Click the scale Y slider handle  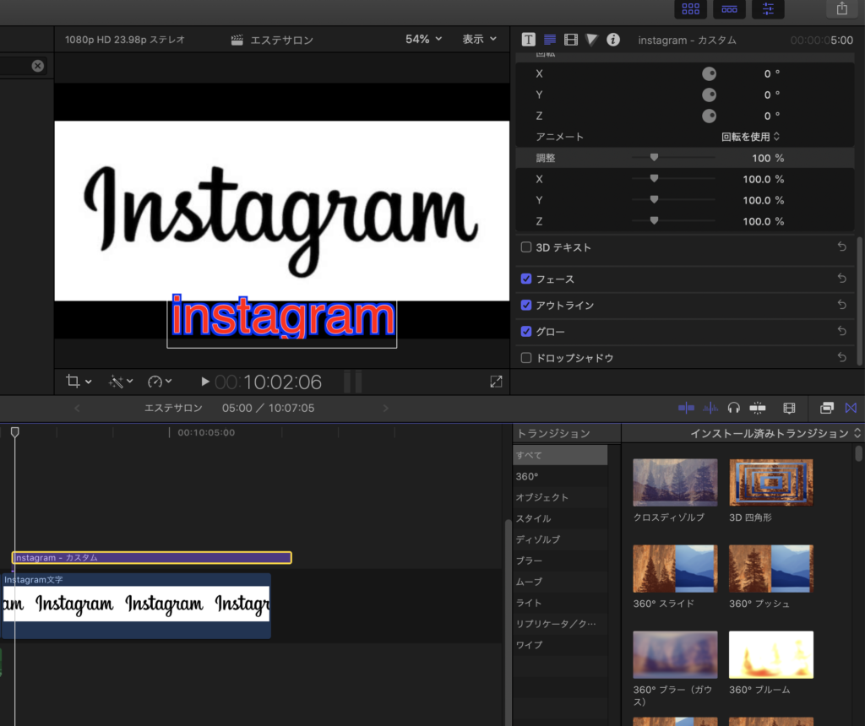(654, 199)
